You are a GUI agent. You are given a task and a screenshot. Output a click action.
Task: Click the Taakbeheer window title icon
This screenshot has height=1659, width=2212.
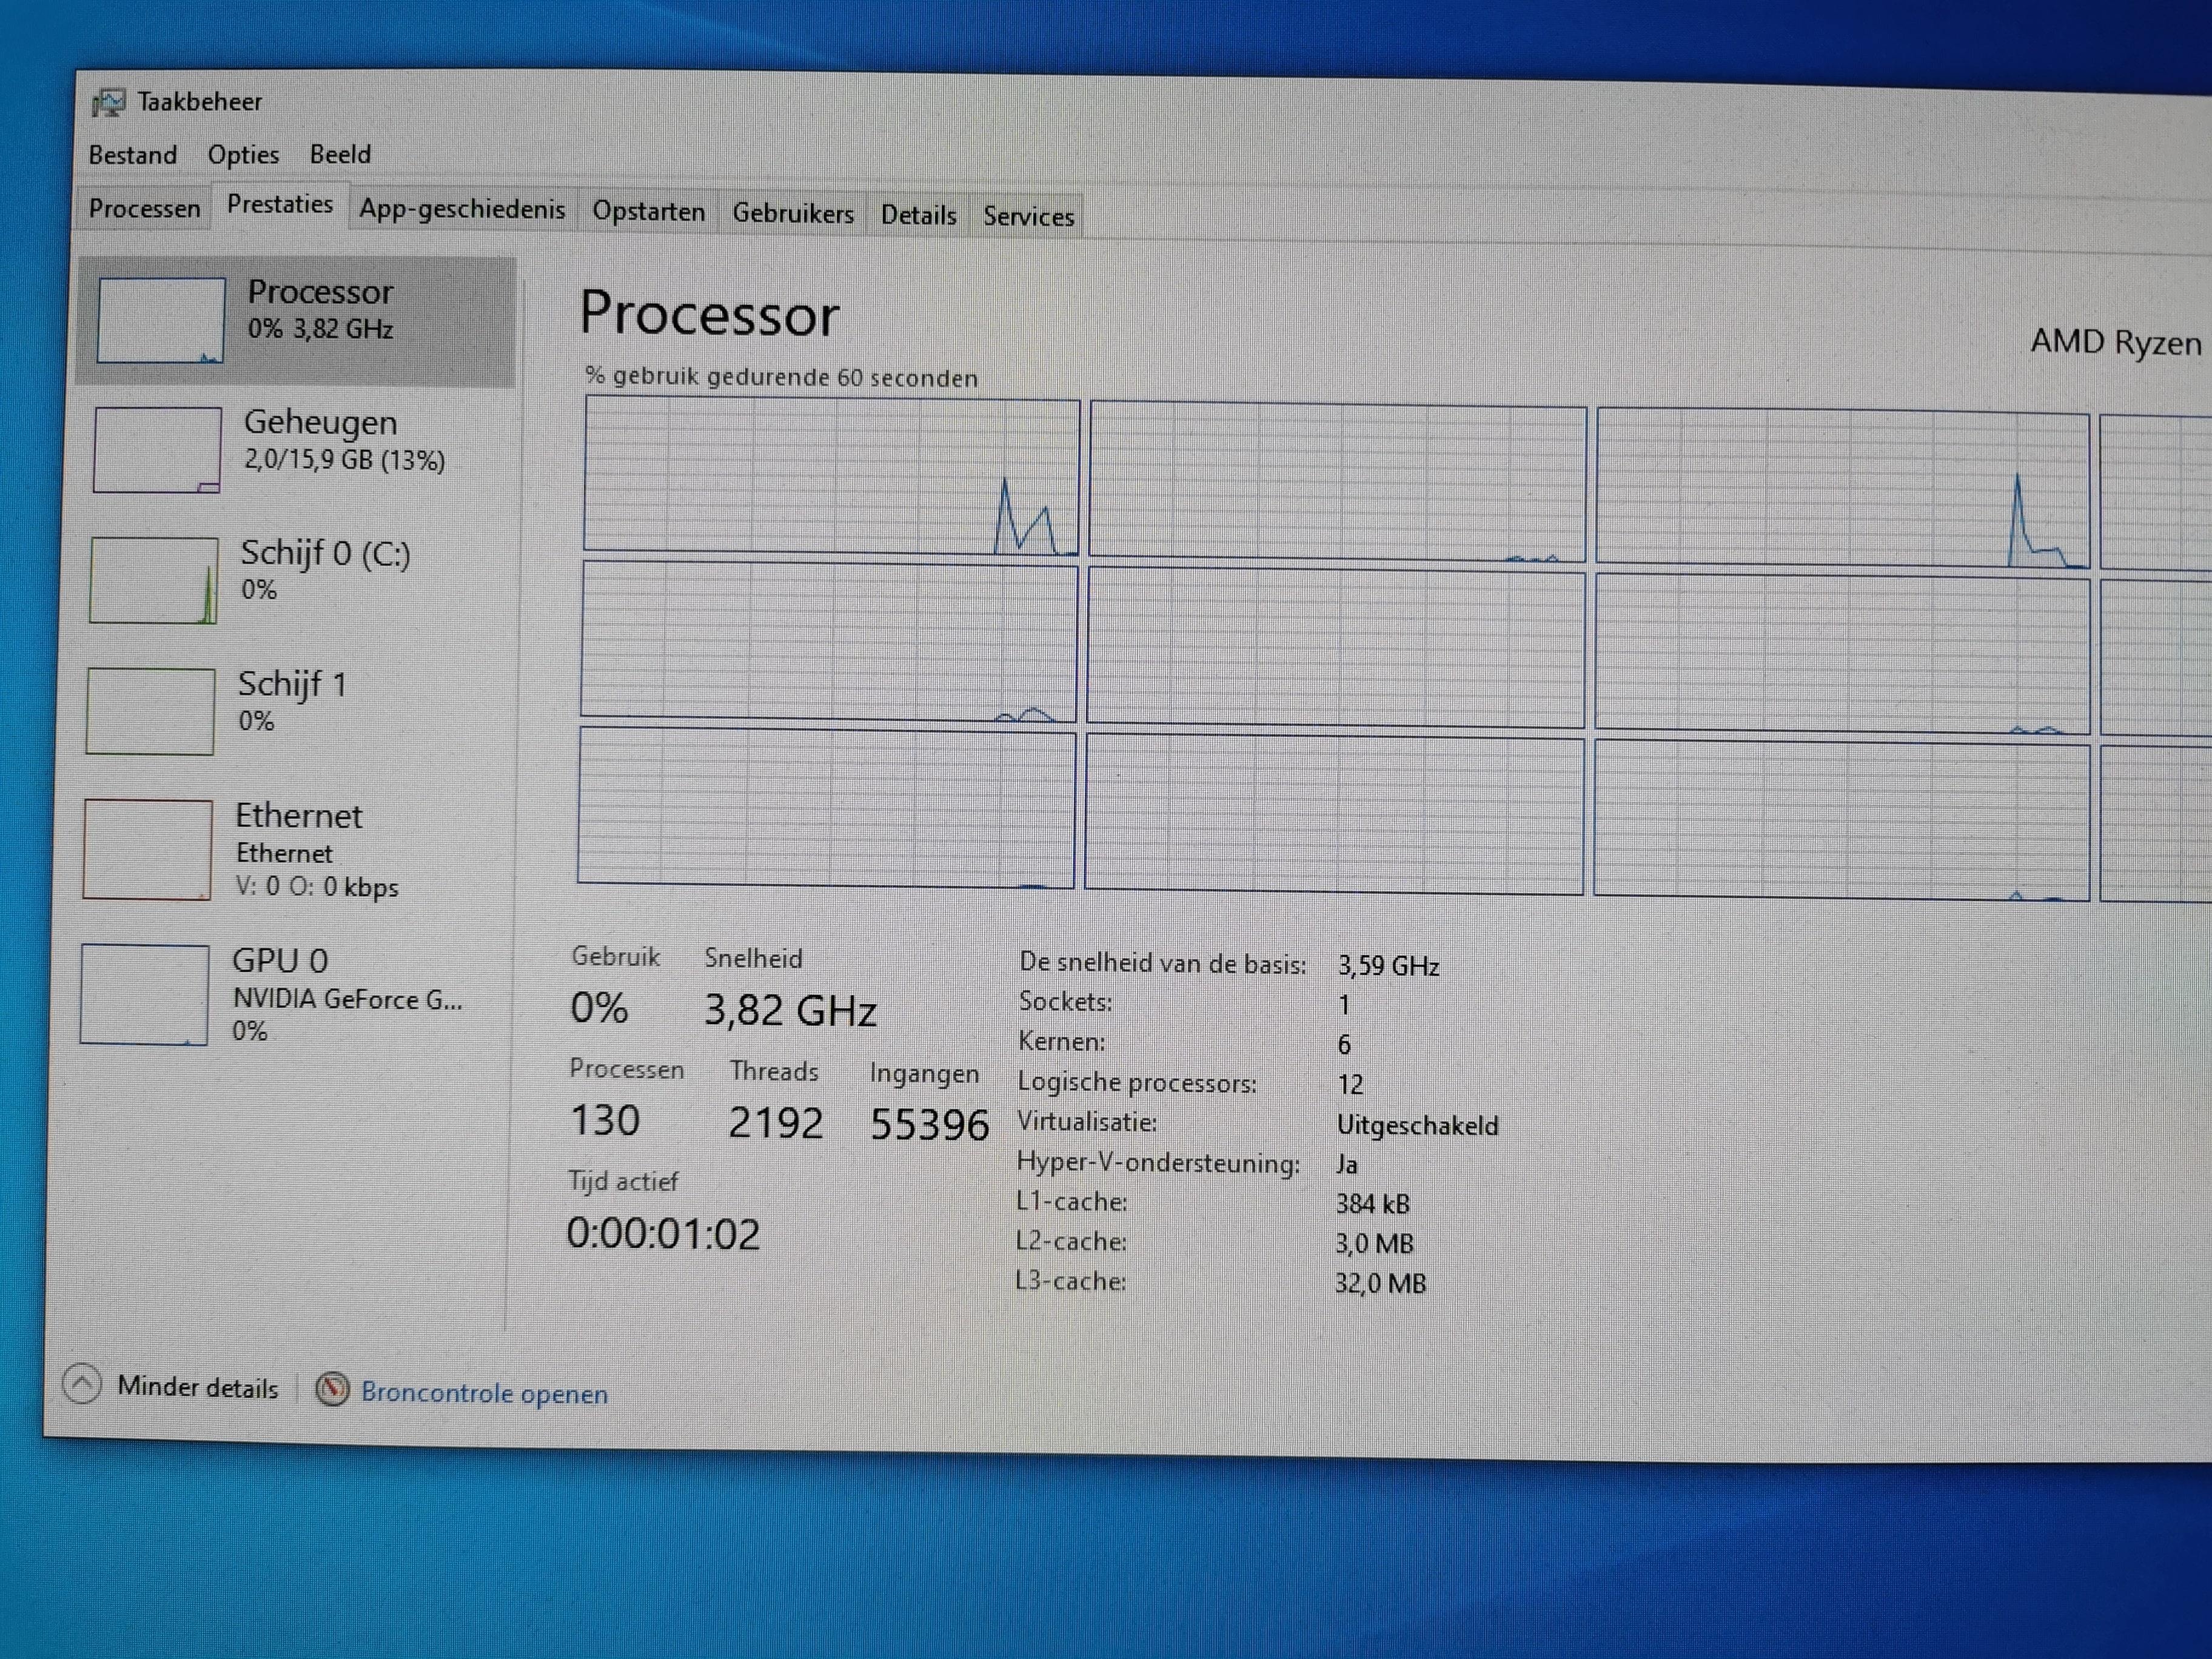click(108, 102)
